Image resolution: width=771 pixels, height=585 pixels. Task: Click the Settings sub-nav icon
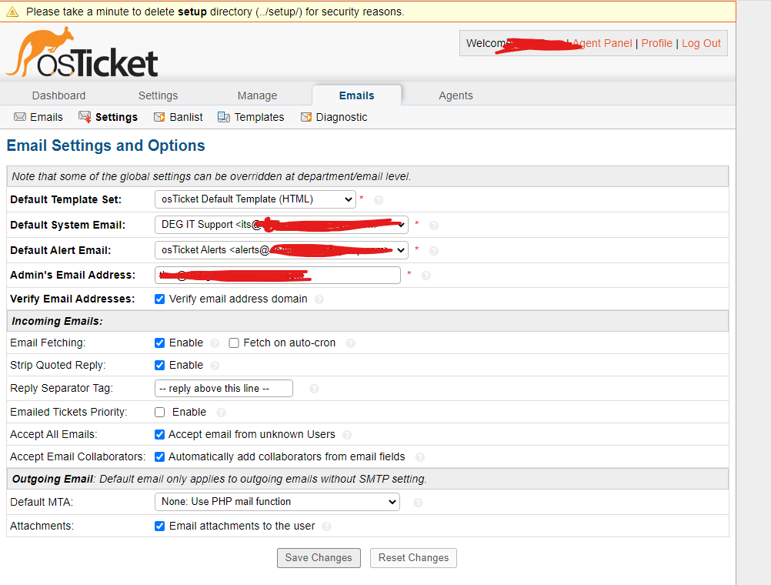[x=85, y=117]
